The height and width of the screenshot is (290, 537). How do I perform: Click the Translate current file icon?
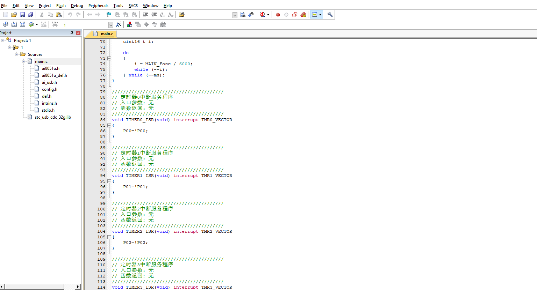coord(6,24)
